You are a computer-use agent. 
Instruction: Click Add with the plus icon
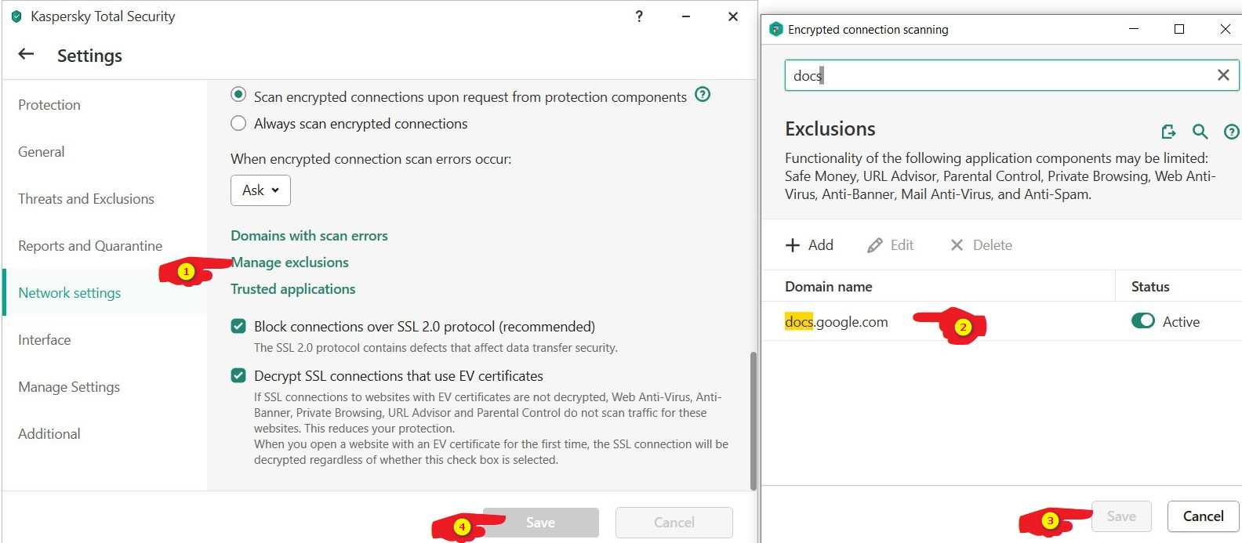tap(809, 245)
